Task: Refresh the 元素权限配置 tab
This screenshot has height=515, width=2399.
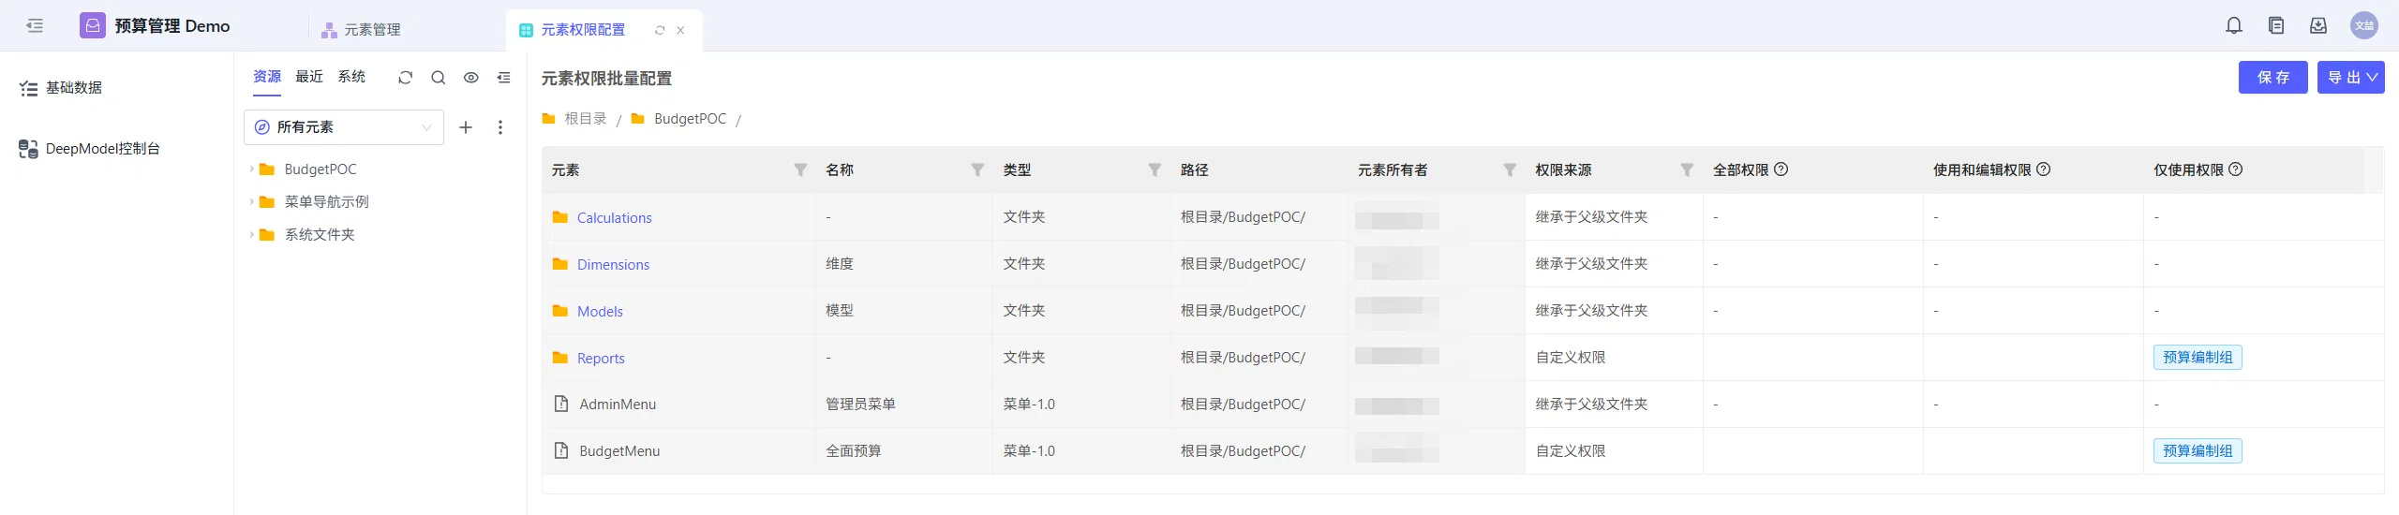Action: tap(660, 30)
